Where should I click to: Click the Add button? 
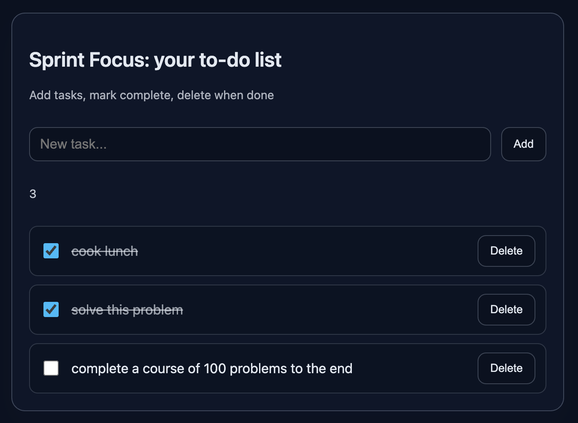pyautogui.click(x=523, y=144)
